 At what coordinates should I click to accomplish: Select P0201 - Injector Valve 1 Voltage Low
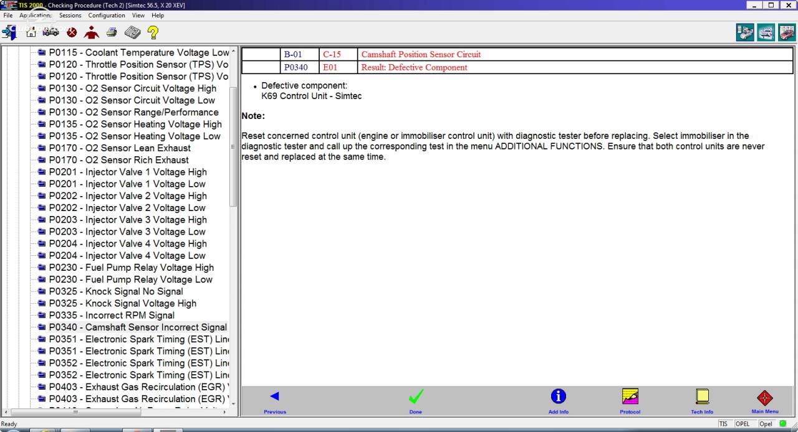coord(127,184)
